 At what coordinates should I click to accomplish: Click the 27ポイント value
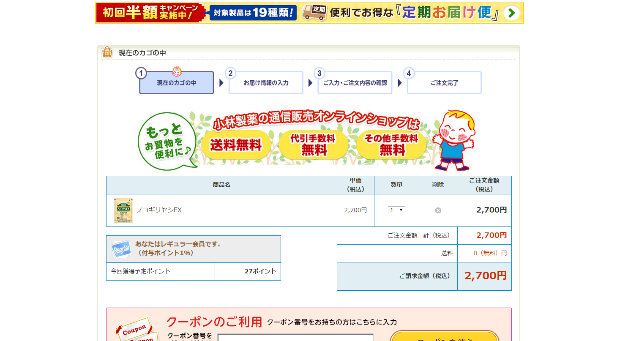pos(260,271)
